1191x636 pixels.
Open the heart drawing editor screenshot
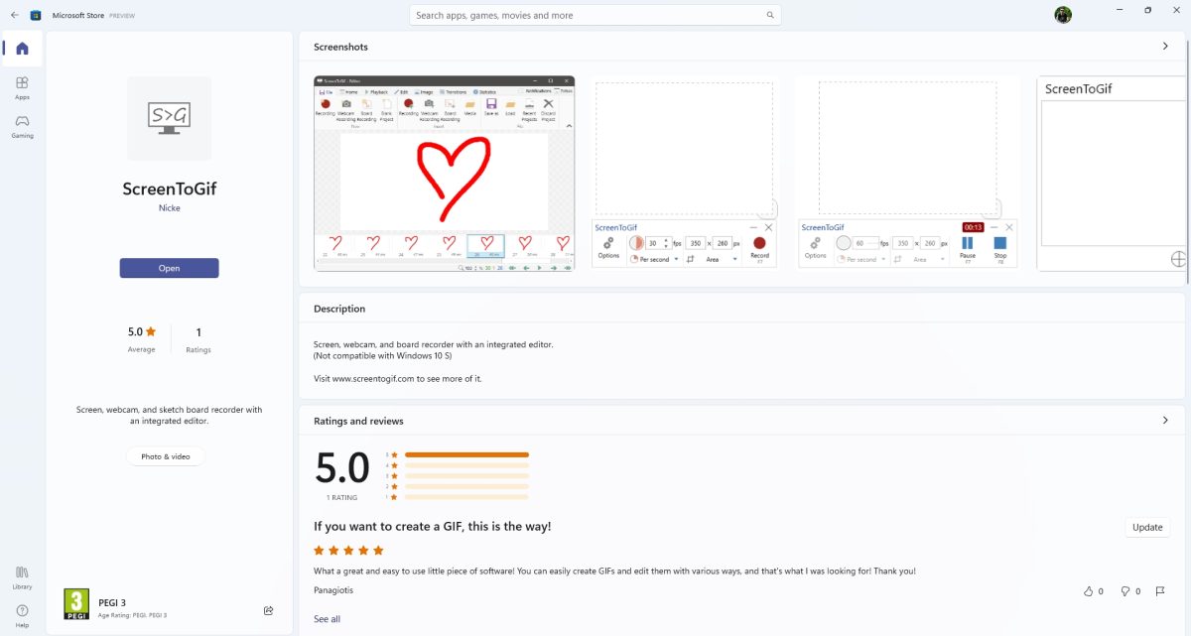coord(444,174)
